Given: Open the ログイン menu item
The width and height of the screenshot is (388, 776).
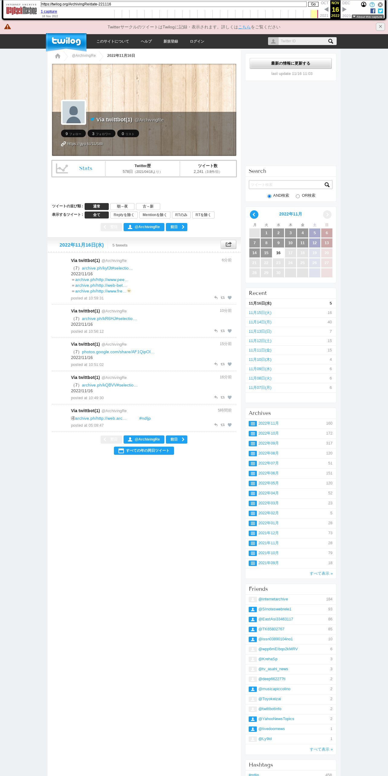Looking at the screenshot, I should [x=197, y=41].
